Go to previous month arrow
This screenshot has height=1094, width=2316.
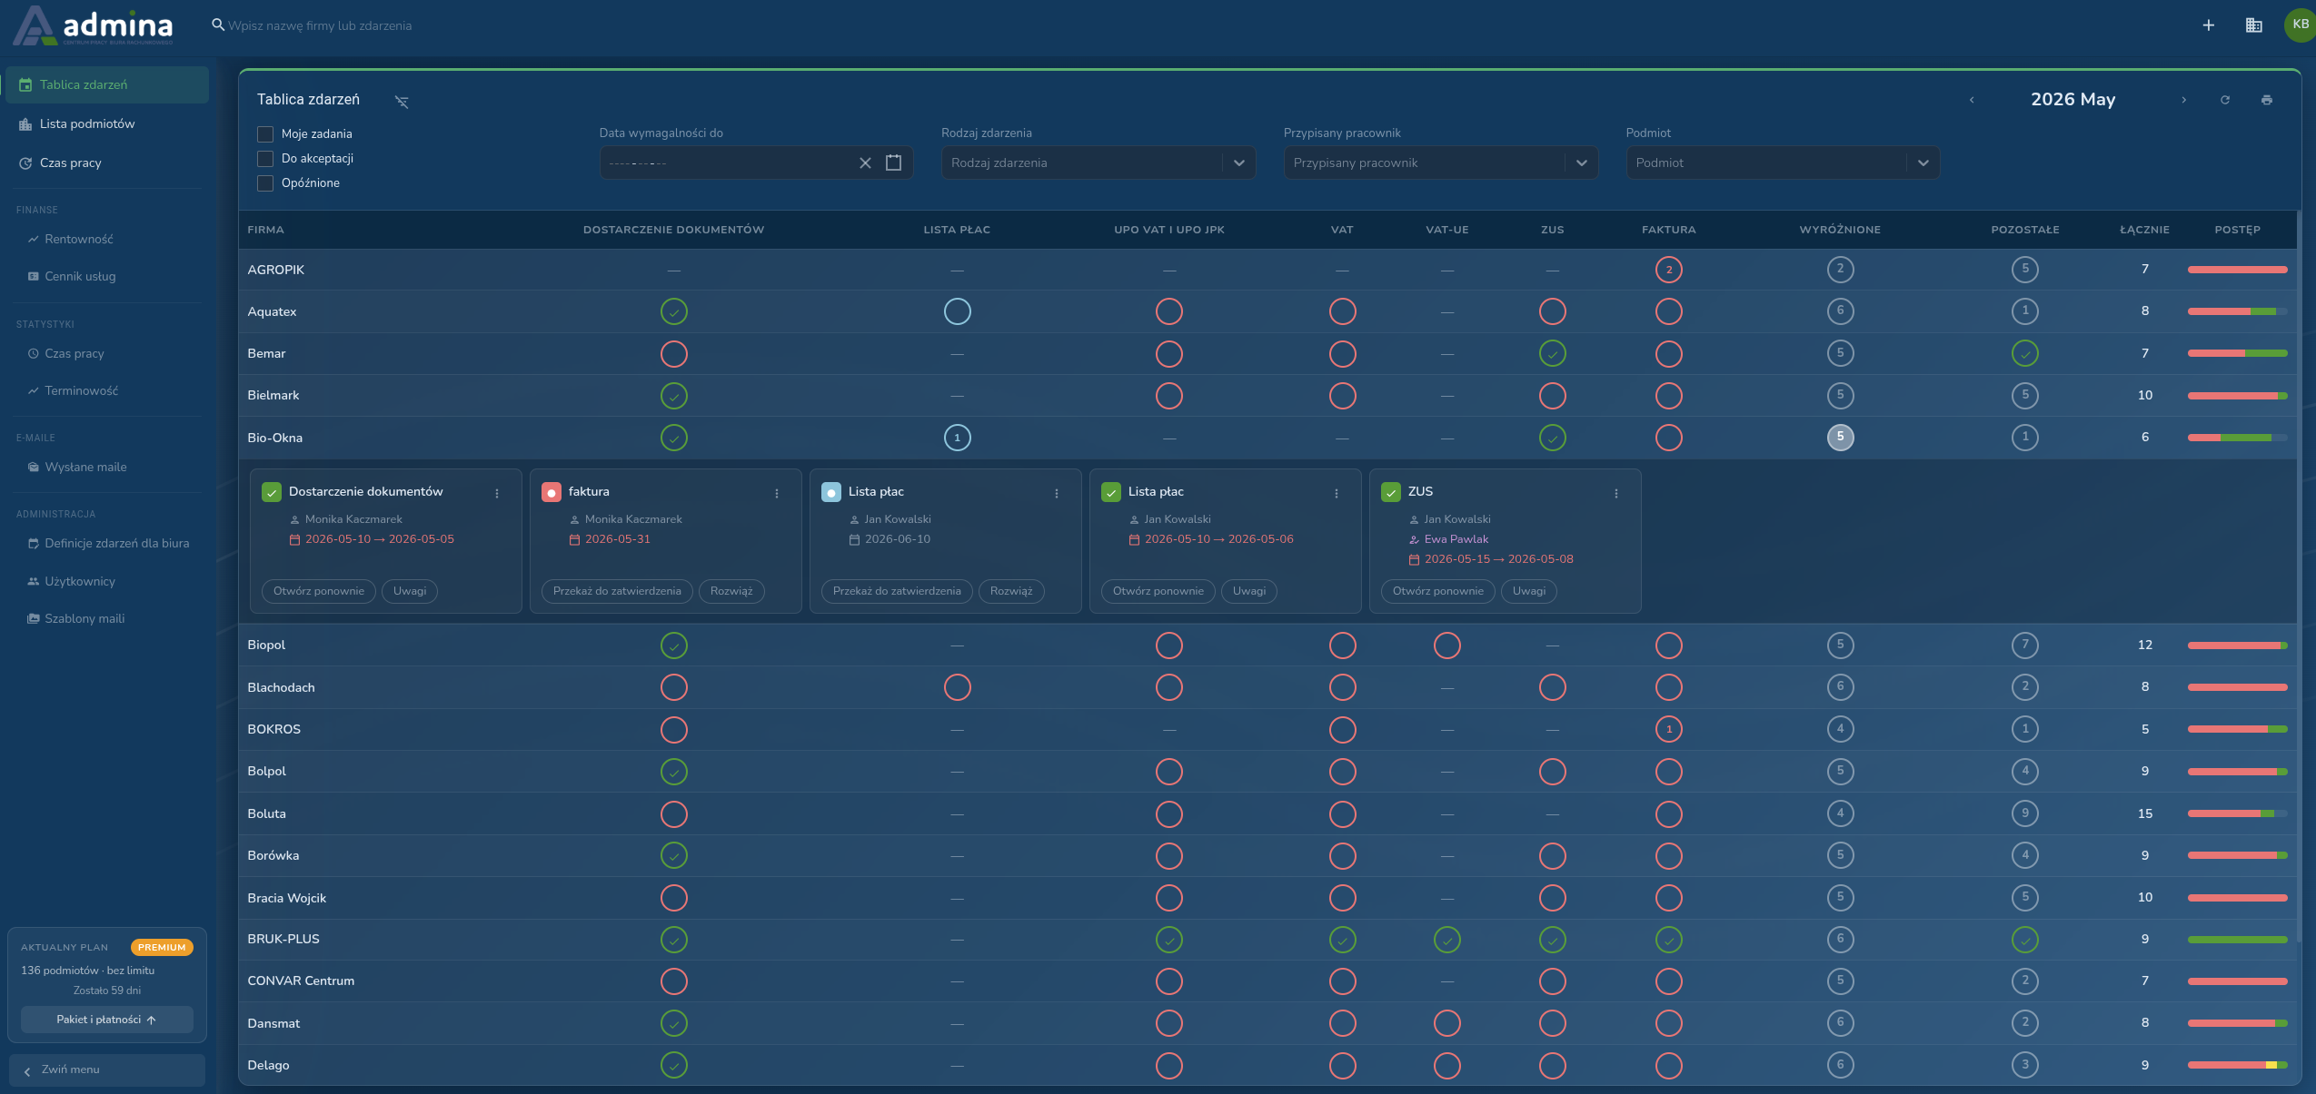coord(1971,100)
